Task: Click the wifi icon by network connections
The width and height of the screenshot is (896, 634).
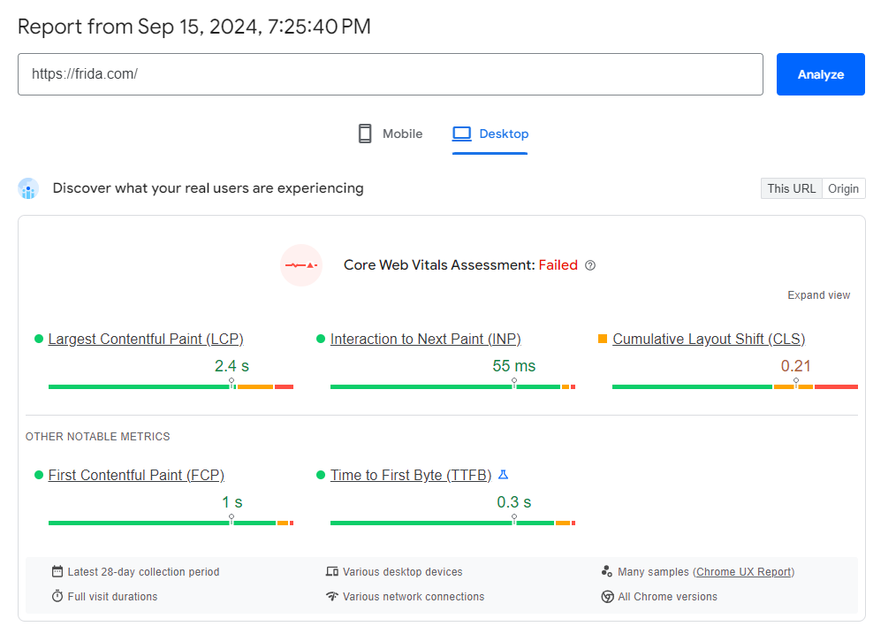Action: pyautogui.click(x=332, y=597)
